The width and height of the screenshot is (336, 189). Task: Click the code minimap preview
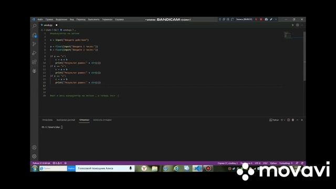(287, 35)
